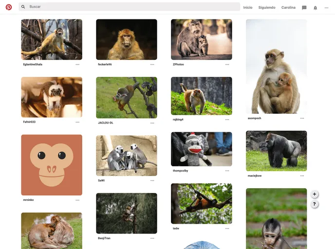Click the thompcolby username
335x249 pixels.
point(180,171)
